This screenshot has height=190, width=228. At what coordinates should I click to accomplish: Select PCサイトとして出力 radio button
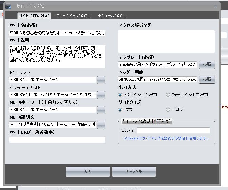[120, 95]
